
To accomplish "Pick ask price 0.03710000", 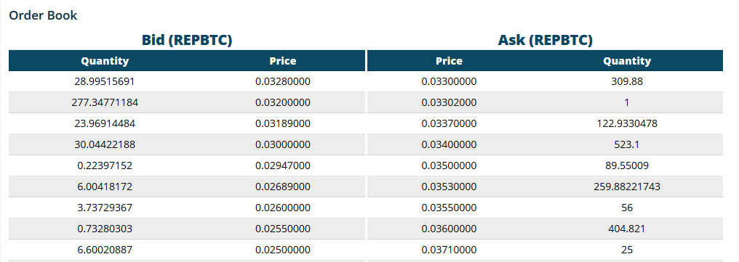I will click(x=450, y=250).
